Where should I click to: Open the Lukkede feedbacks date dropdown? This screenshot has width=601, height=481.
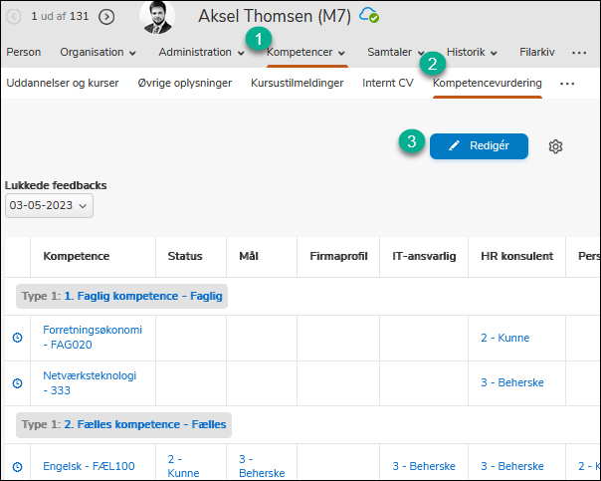pos(49,206)
